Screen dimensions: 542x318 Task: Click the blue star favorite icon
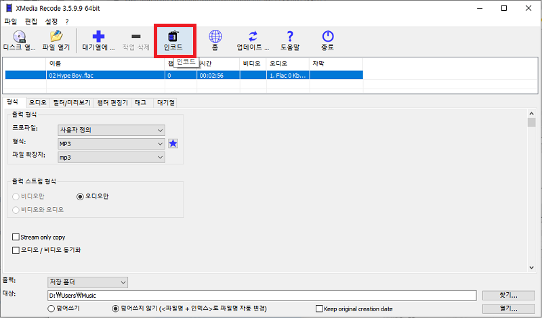point(173,143)
